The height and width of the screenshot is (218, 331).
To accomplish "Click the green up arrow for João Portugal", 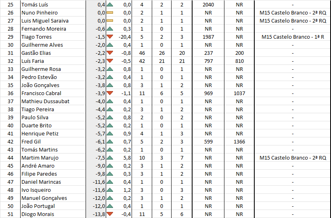I will click(110, 206).
